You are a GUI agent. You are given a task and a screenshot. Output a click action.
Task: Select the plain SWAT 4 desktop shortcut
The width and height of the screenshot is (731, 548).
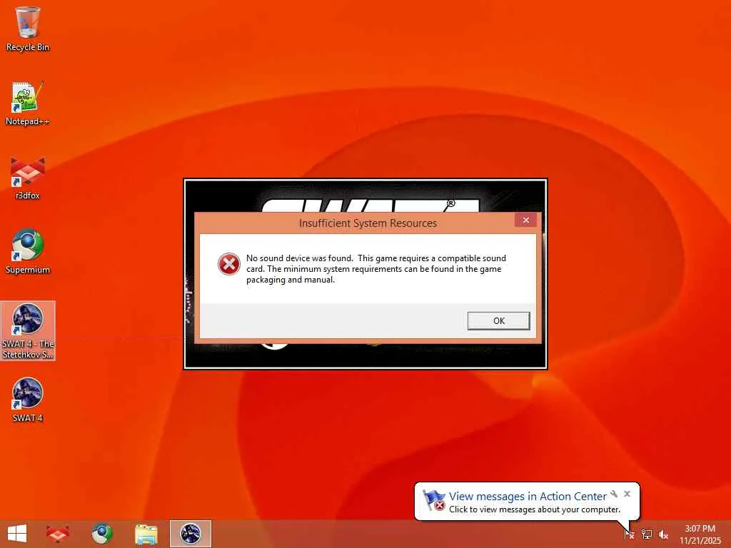28,400
